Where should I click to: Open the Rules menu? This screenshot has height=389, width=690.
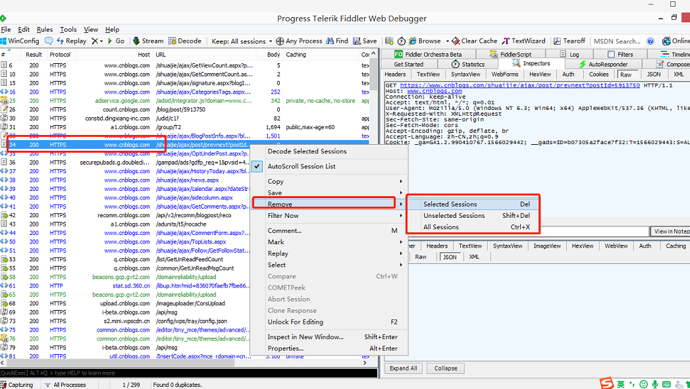coord(45,30)
